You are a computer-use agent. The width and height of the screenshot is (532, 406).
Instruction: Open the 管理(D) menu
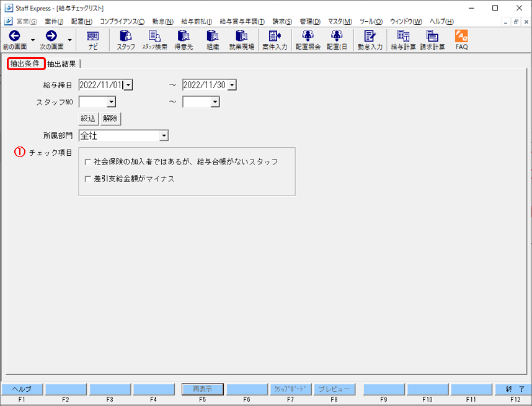pos(310,22)
